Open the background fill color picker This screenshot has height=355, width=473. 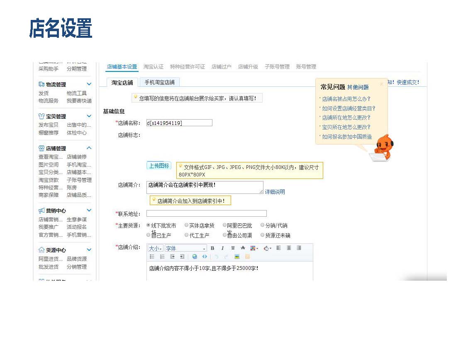[x=267, y=248]
